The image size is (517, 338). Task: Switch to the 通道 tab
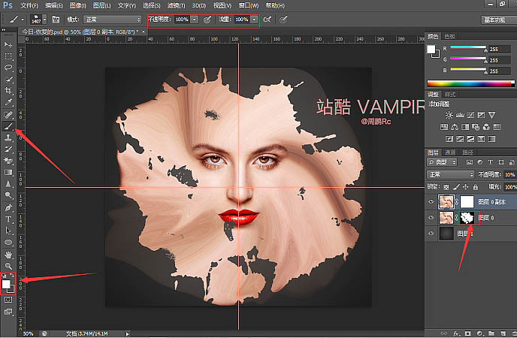pyautogui.click(x=450, y=152)
